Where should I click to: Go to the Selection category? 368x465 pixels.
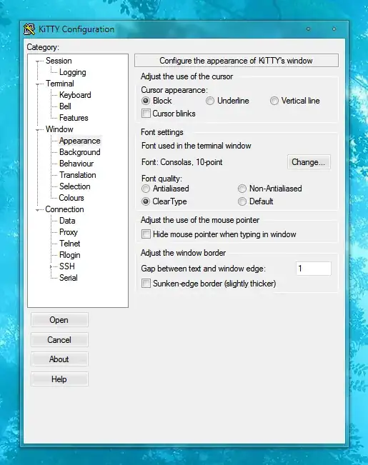pos(74,186)
